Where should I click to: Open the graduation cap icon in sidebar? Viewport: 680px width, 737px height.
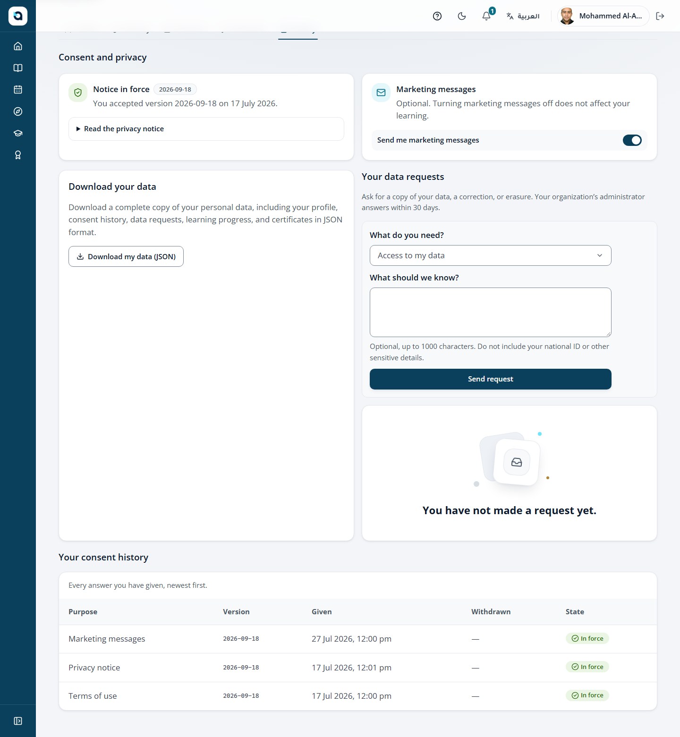click(18, 133)
